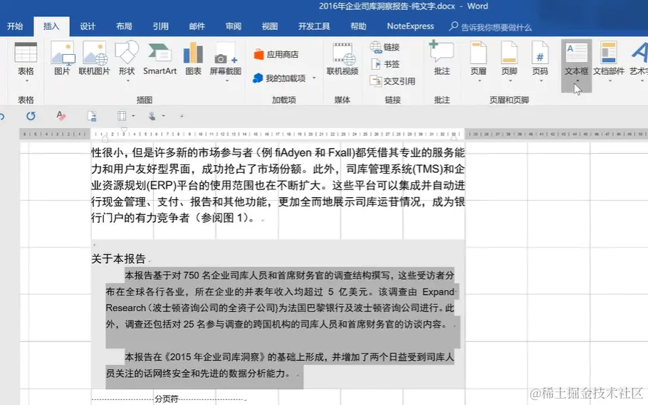The width and height of the screenshot is (648, 405).
Task: Click the 分页符 page break marker
Action: tap(167, 399)
